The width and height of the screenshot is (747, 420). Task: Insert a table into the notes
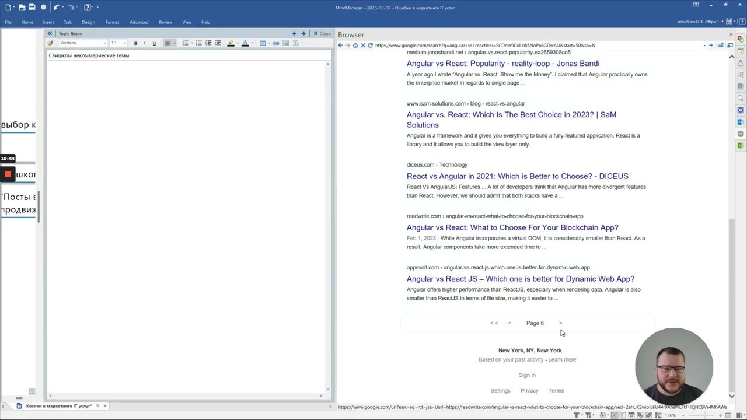click(x=263, y=43)
